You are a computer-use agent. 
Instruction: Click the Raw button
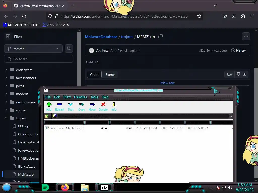click(x=229, y=74)
